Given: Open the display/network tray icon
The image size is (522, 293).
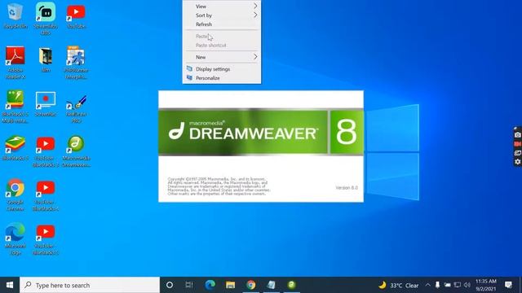Looking at the screenshot, I should click(x=458, y=285).
